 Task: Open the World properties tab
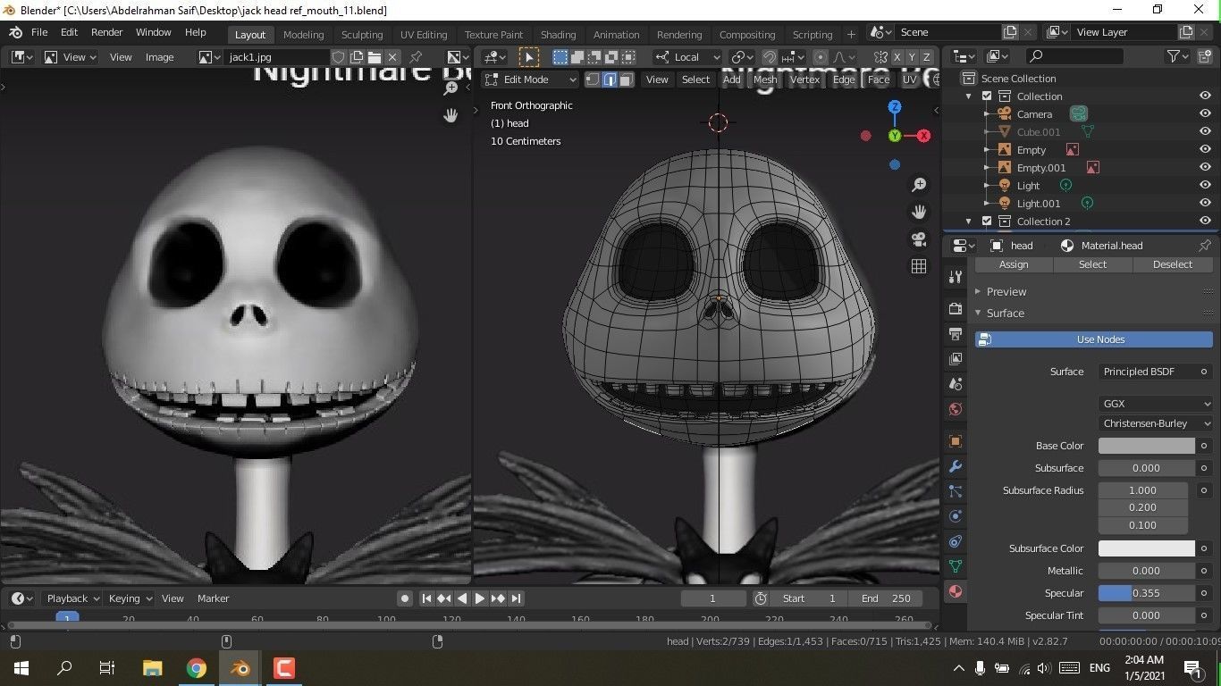(x=956, y=409)
